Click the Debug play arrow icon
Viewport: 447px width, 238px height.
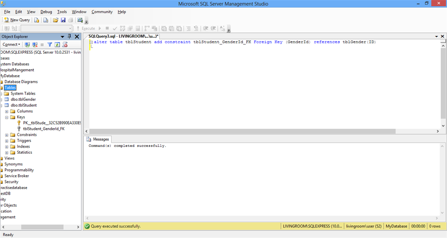100,28
